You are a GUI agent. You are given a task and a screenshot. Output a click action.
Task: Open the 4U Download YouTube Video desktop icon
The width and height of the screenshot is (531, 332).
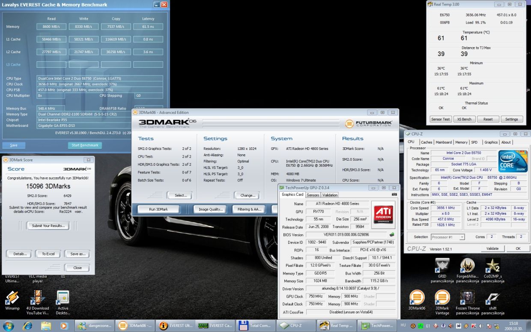38,302
